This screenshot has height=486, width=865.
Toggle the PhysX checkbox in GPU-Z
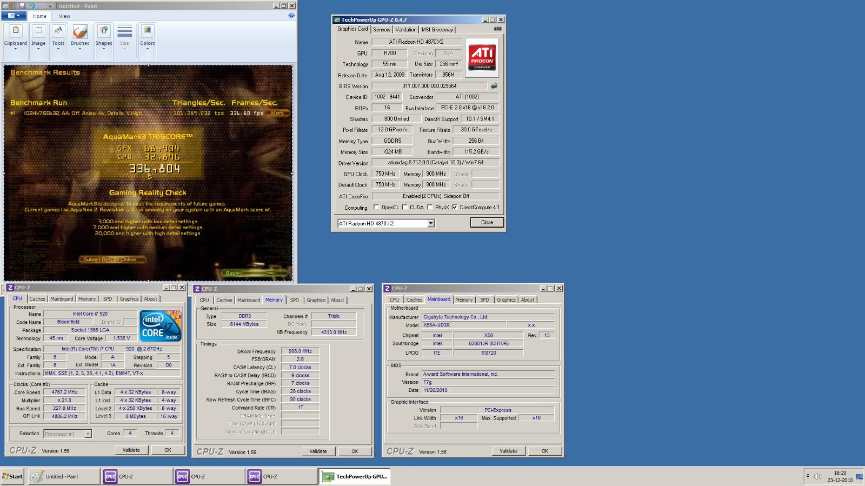(430, 207)
